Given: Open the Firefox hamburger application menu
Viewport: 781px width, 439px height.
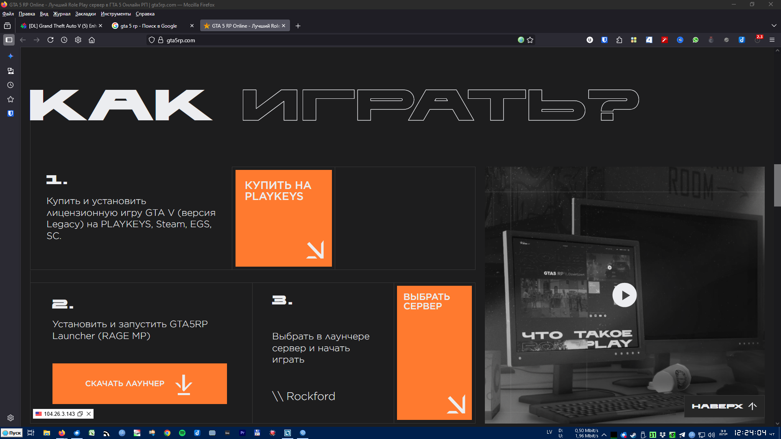Looking at the screenshot, I should (772, 40).
